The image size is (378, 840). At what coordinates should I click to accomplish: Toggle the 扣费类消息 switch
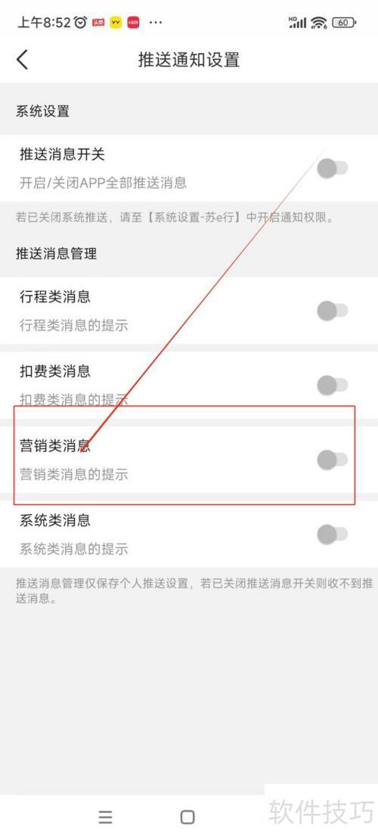click(332, 385)
